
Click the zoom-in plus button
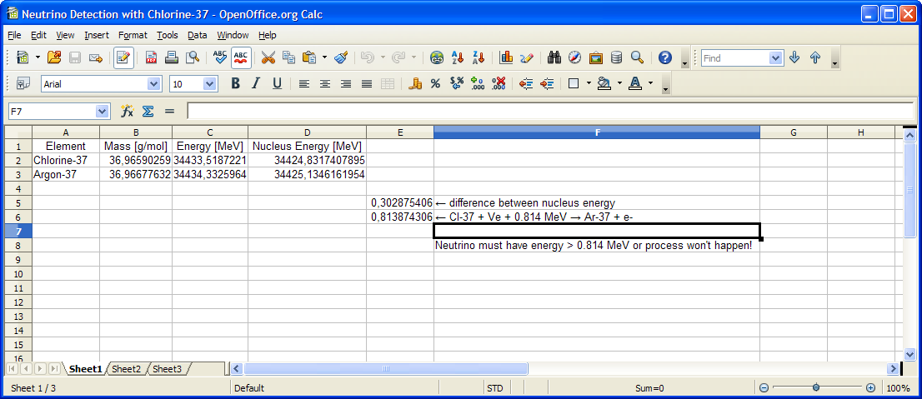click(870, 388)
